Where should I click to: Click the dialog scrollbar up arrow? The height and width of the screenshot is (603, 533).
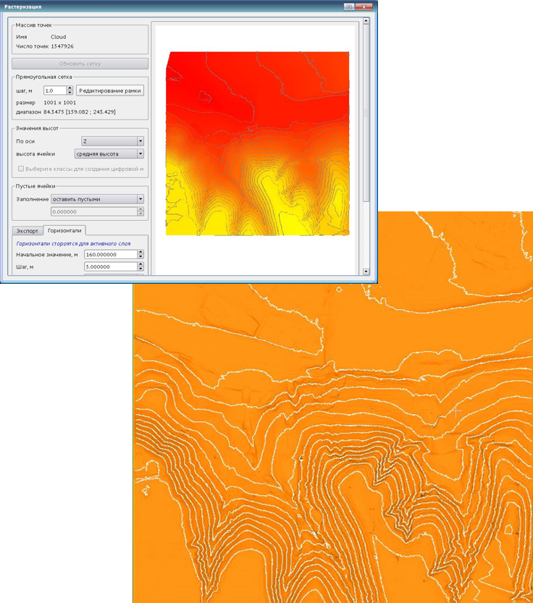366,22
